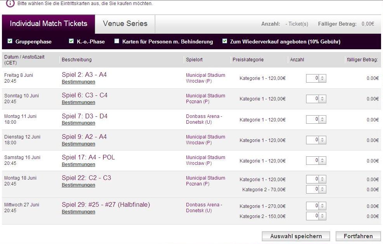Decrease quantity for Halbfinale Kategorie 2

click(x=323, y=218)
